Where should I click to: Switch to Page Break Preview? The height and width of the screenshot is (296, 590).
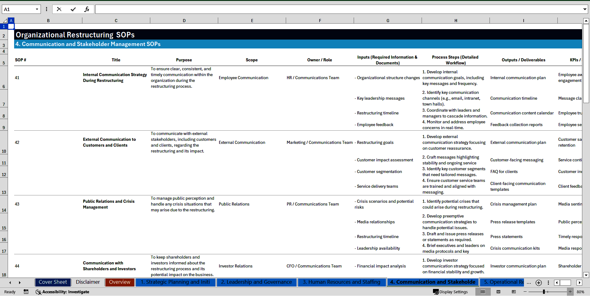pos(514,292)
